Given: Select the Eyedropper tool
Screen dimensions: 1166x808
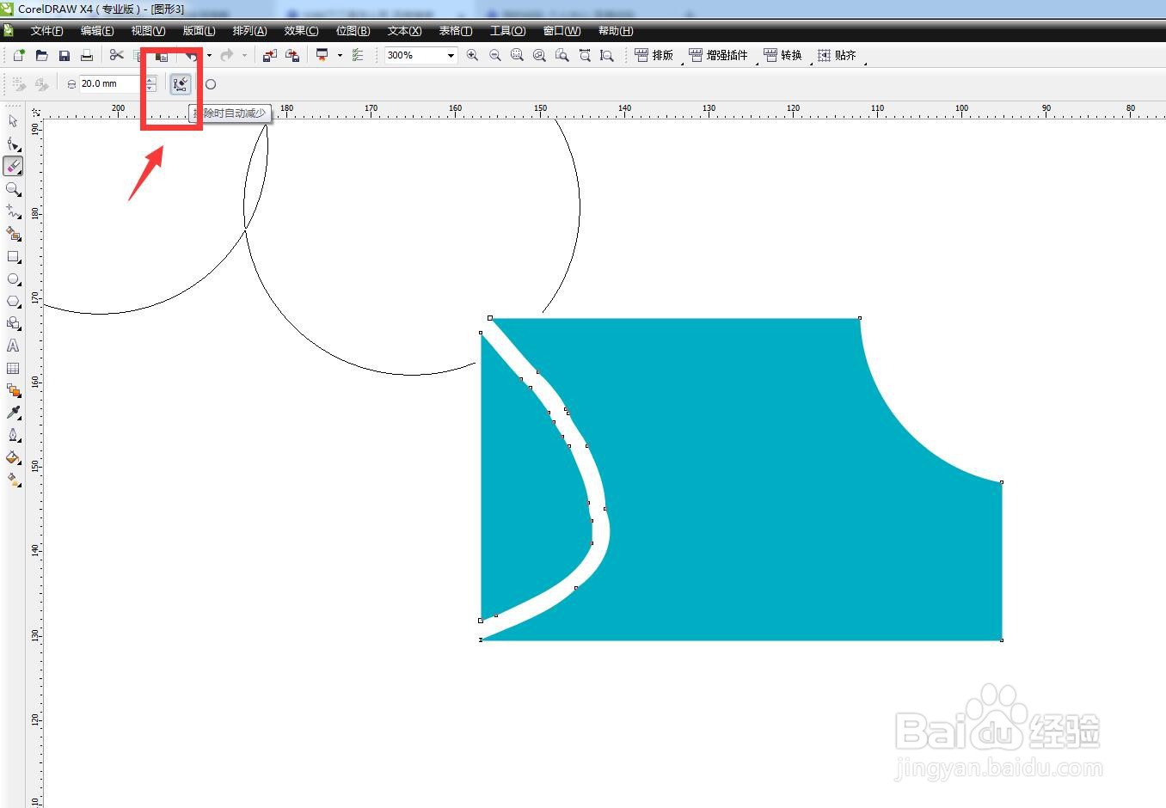Looking at the screenshot, I should [13, 413].
